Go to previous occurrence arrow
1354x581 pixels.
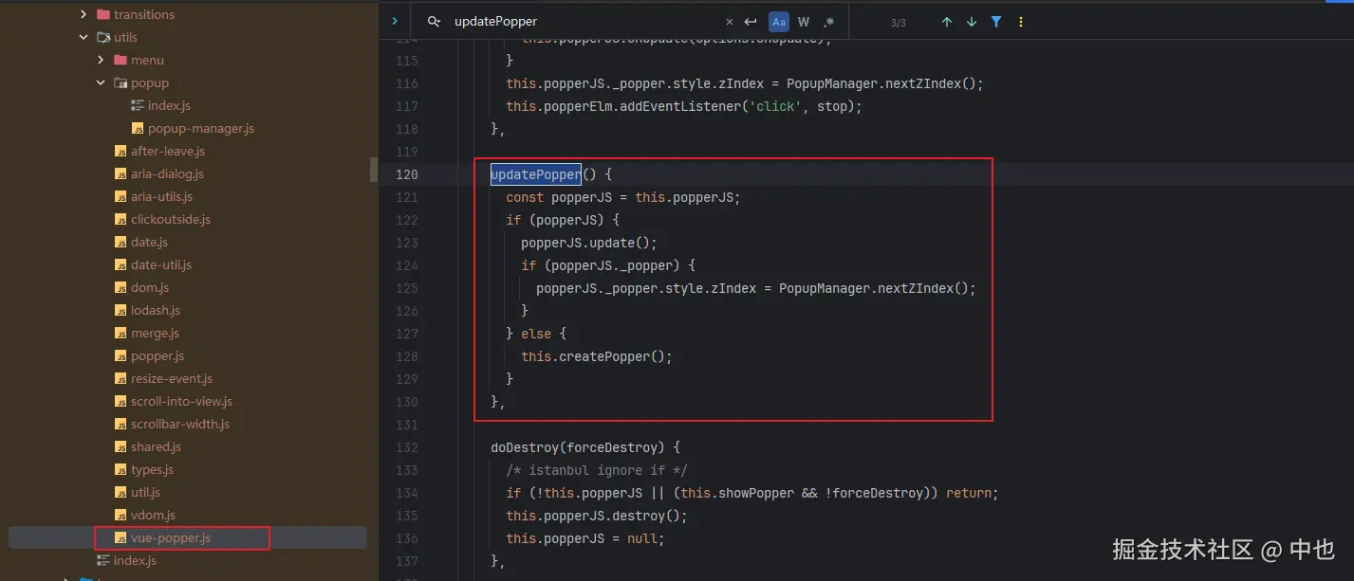[947, 22]
